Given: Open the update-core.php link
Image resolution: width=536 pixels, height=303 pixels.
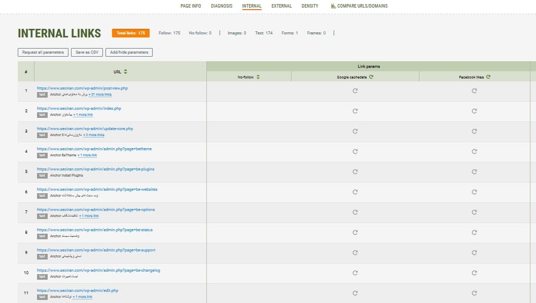Looking at the screenshot, I should pyautogui.click(x=85, y=128).
